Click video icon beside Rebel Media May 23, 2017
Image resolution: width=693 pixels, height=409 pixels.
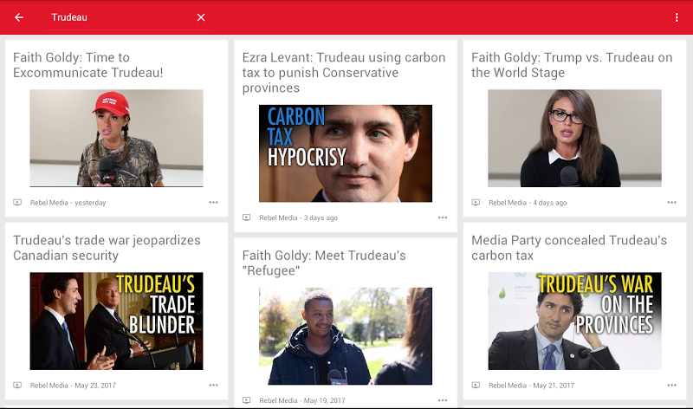tap(17, 385)
